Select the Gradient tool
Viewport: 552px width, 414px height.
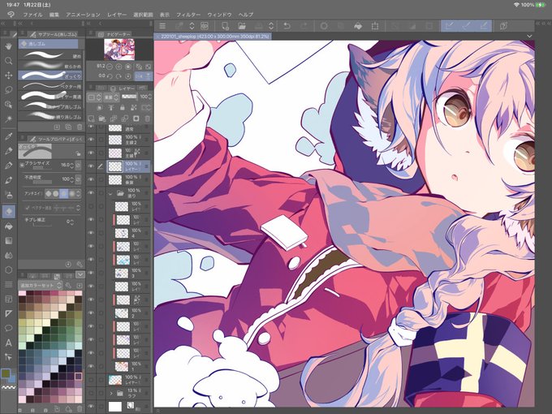pyautogui.click(x=8, y=240)
